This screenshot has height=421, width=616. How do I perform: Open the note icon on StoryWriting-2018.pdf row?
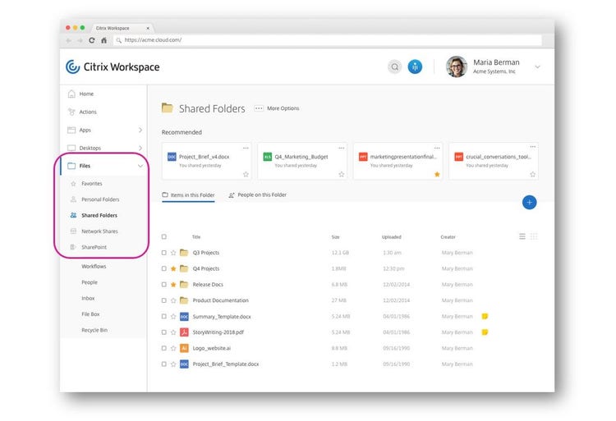click(x=485, y=332)
